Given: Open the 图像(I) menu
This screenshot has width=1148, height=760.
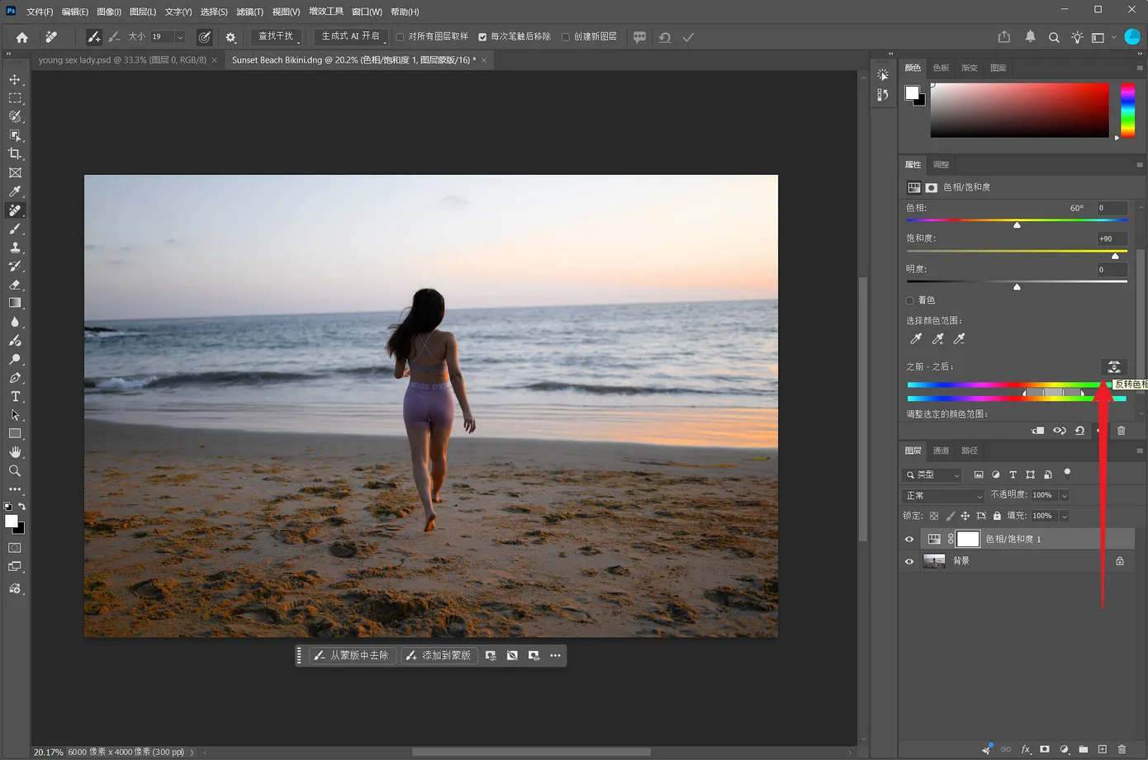Looking at the screenshot, I should pyautogui.click(x=108, y=12).
